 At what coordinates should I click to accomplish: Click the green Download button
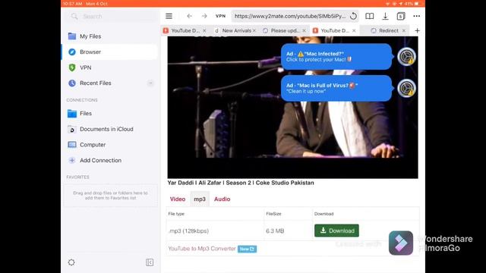click(336, 231)
